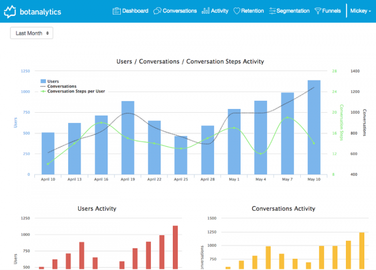Viewport: 376px width, 270px height.
Task: Click the April 25 users bar
Action: pos(181,155)
